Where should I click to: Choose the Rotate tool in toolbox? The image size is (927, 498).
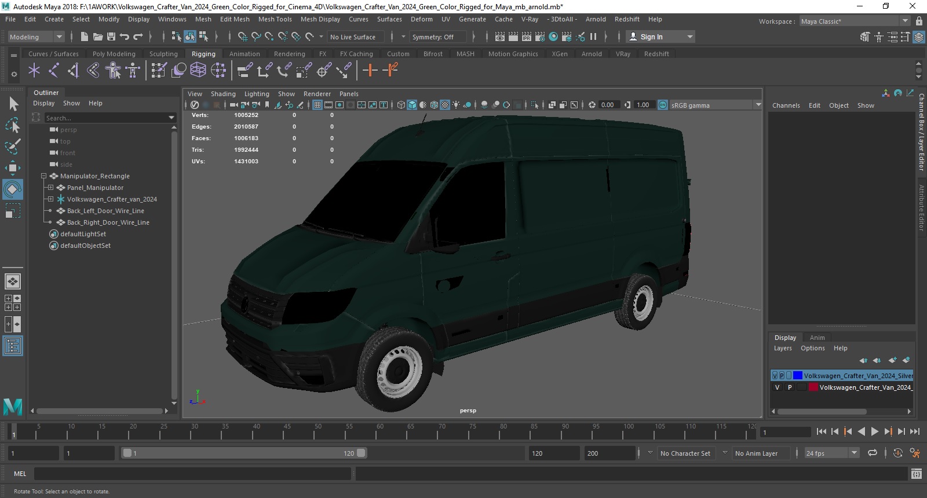point(13,189)
